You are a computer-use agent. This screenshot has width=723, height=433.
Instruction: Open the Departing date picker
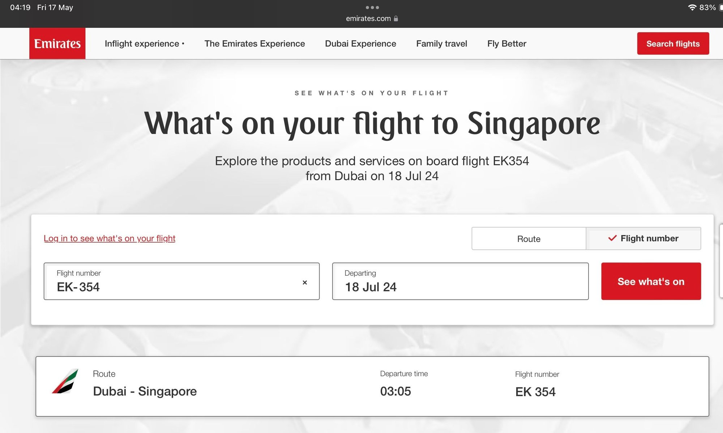[x=460, y=281]
